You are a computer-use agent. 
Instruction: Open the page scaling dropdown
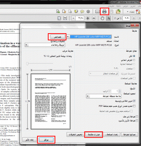pos(88,96)
